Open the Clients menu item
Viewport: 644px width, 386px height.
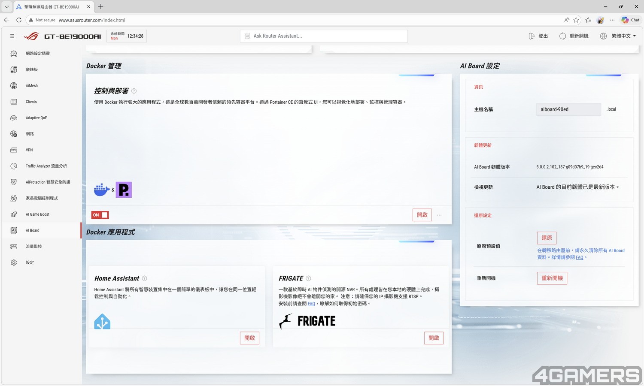pyautogui.click(x=31, y=102)
